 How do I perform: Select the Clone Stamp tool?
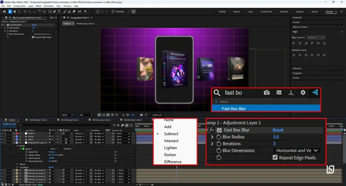pyautogui.click(x=69, y=11)
